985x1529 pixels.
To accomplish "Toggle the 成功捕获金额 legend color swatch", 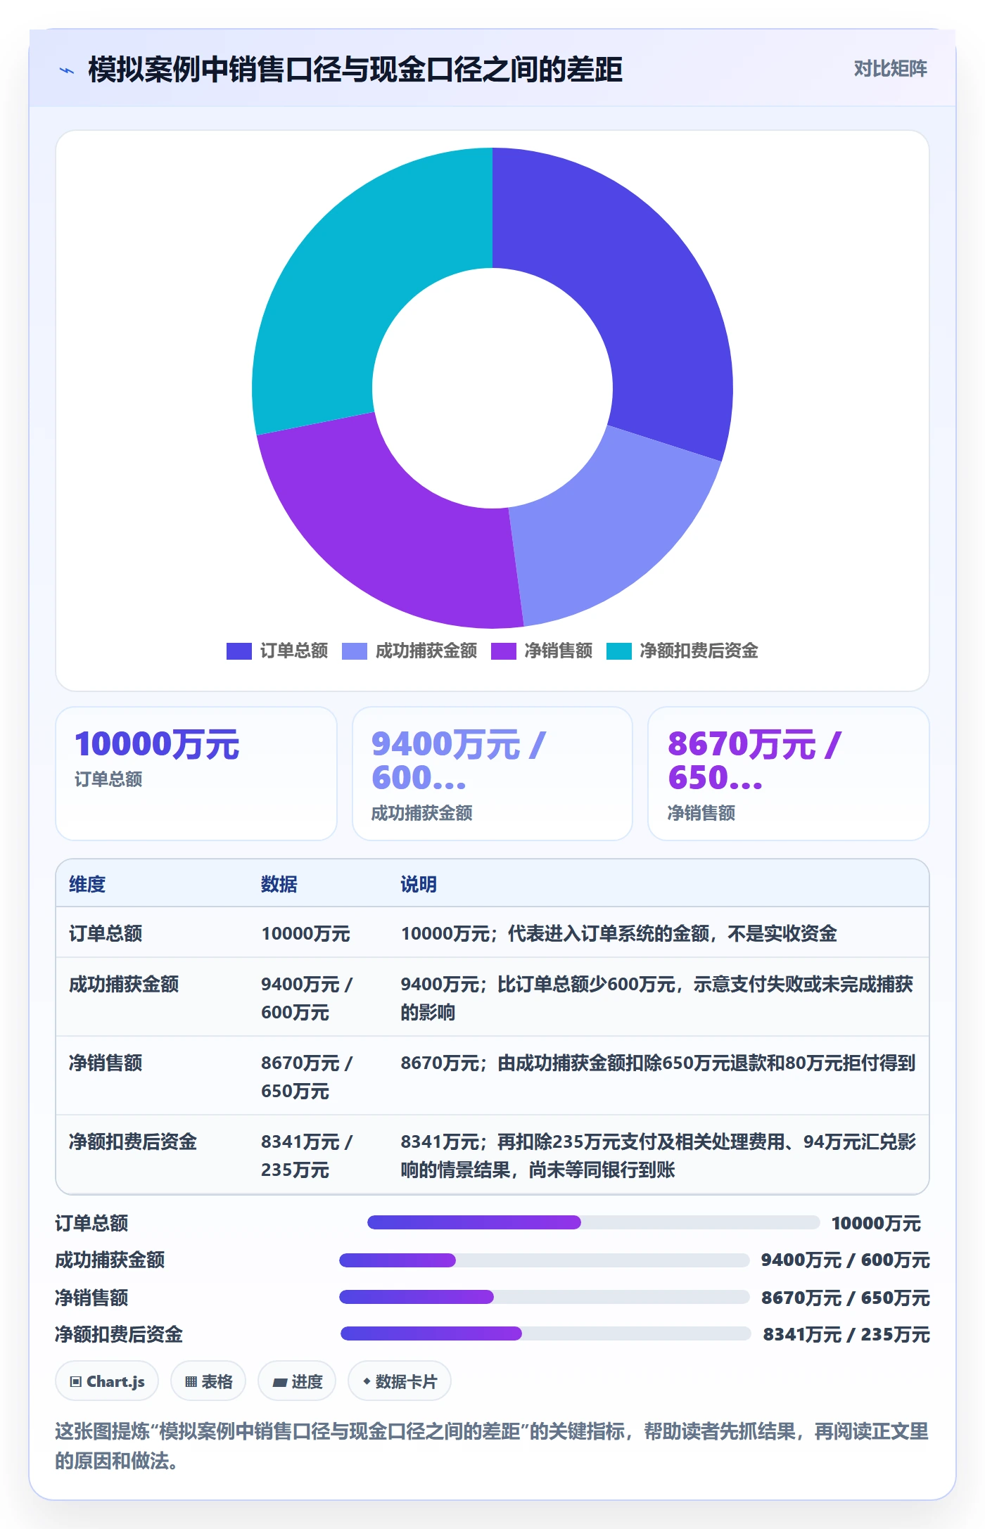I will click(x=354, y=651).
